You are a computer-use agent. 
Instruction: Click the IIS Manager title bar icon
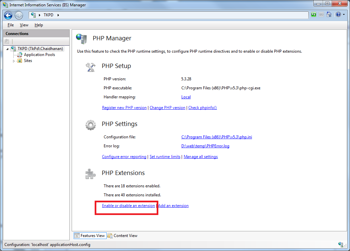5,5
